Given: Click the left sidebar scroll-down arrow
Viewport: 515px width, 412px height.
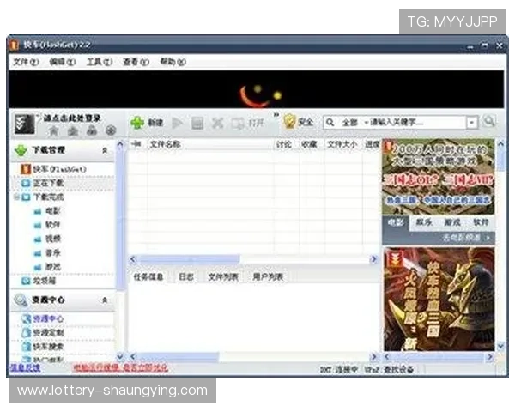Looking at the screenshot, I should pyautogui.click(x=120, y=356).
